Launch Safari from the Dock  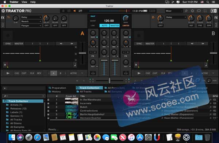(37, 138)
